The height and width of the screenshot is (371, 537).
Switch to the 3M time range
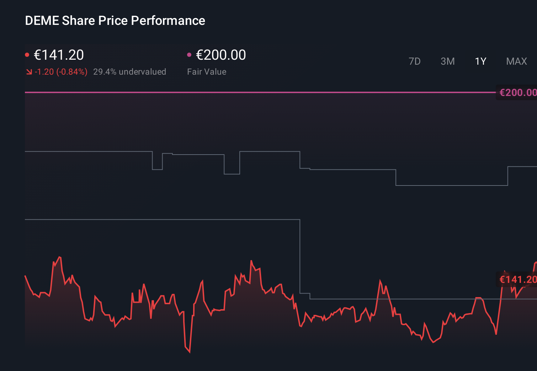click(x=447, y=61)
